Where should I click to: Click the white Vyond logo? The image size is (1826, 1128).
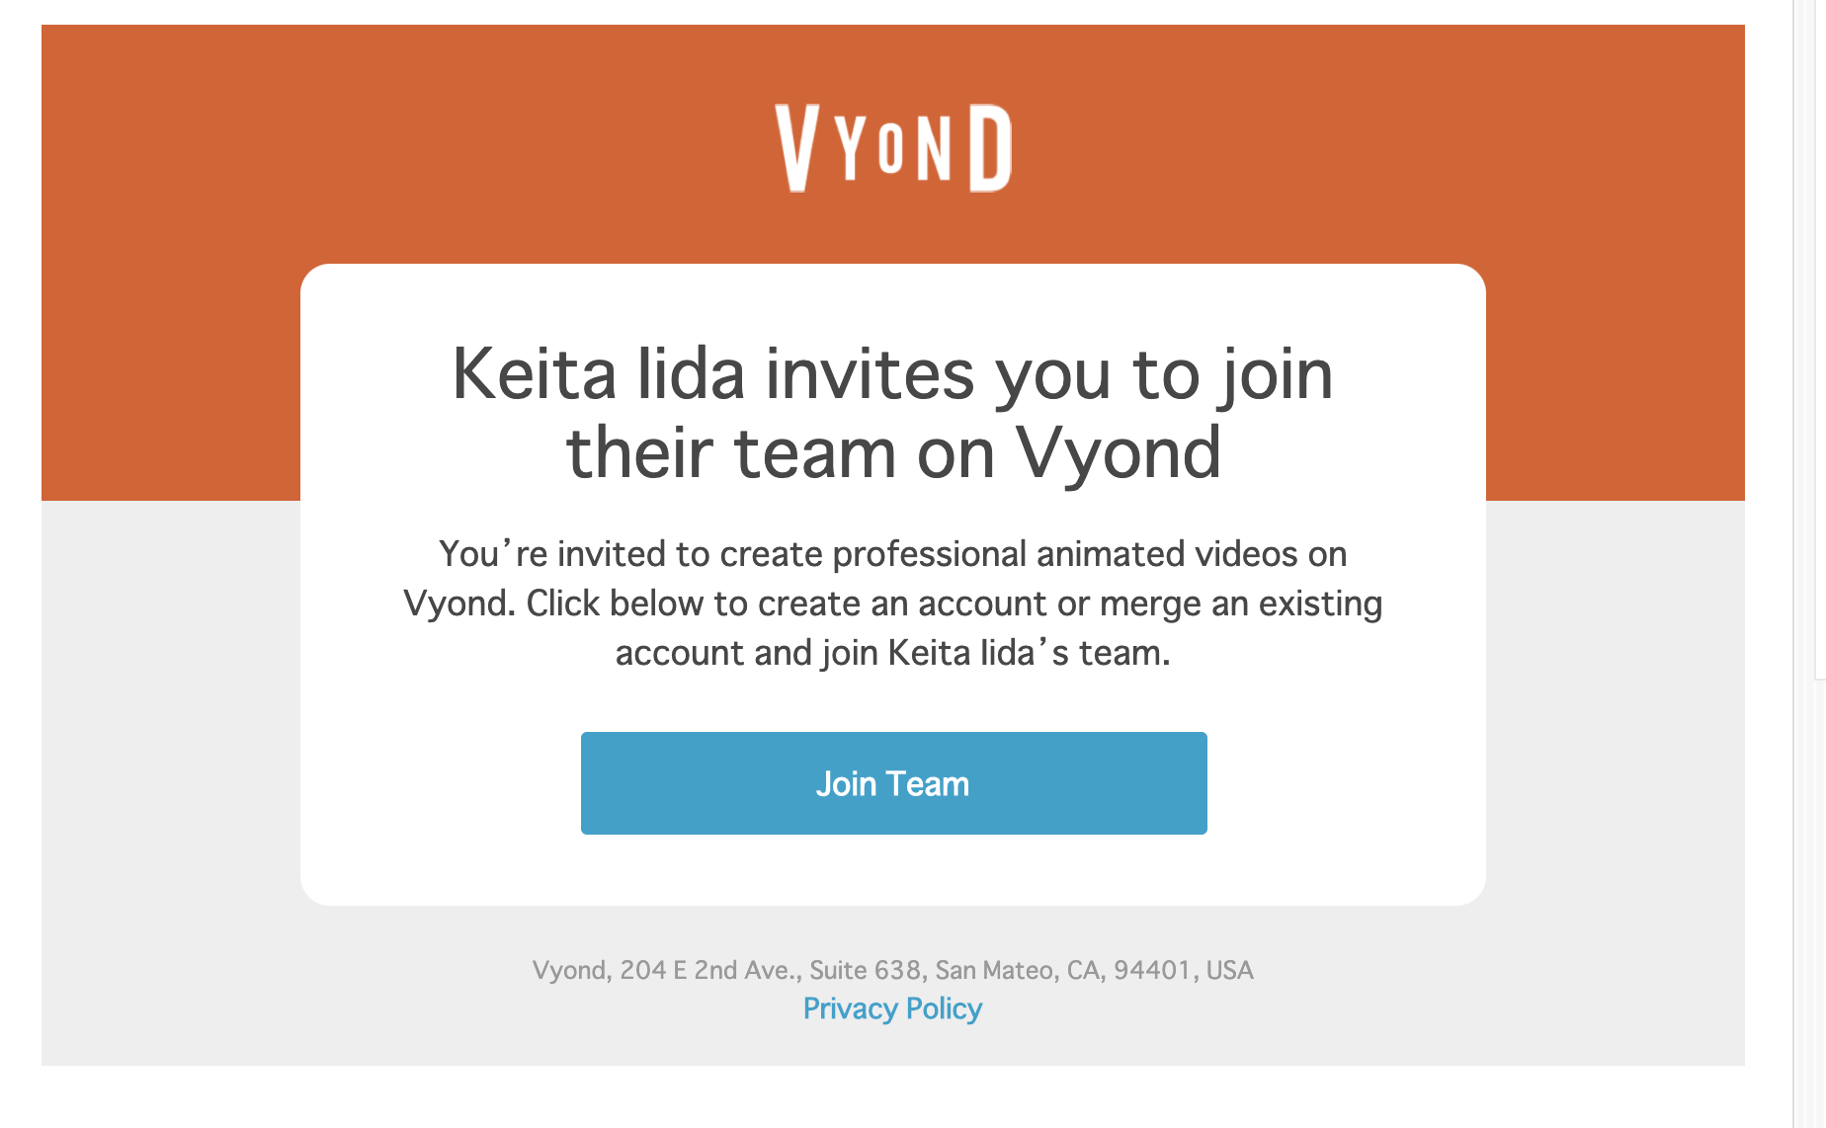(893, 147)
